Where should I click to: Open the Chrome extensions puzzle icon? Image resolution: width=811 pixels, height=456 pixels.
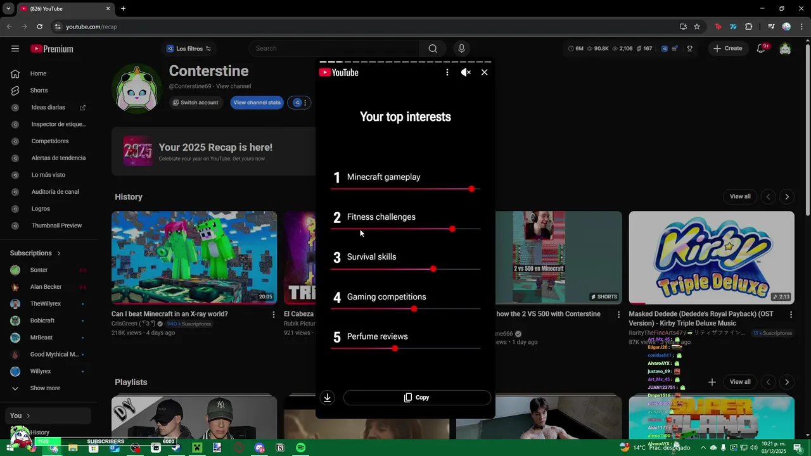[x=749, y=27]
